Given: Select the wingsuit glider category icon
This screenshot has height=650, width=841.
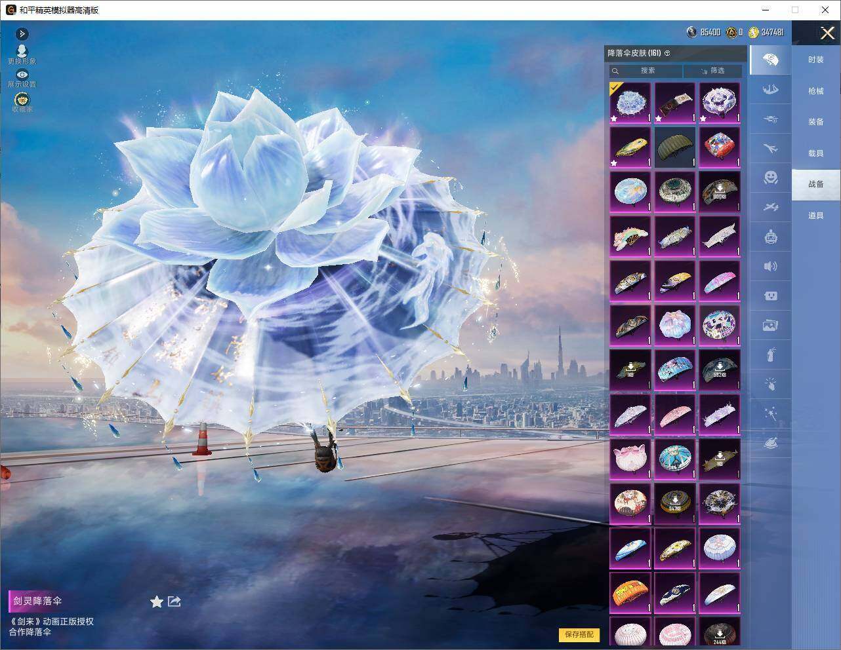Looking at the screenshot, I should (x=771, y=89).
